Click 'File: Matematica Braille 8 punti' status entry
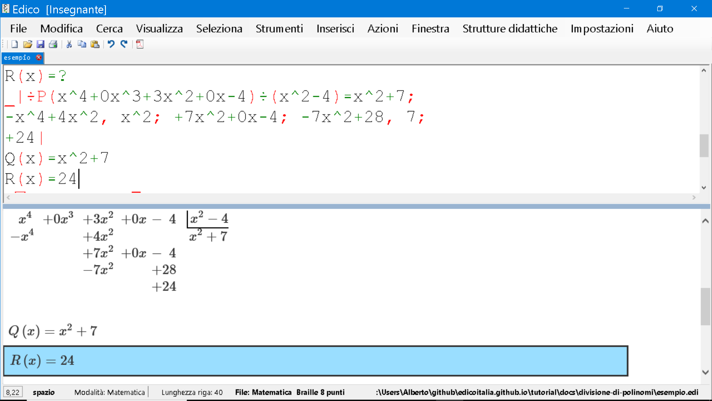712x401 pixels. 290,392
